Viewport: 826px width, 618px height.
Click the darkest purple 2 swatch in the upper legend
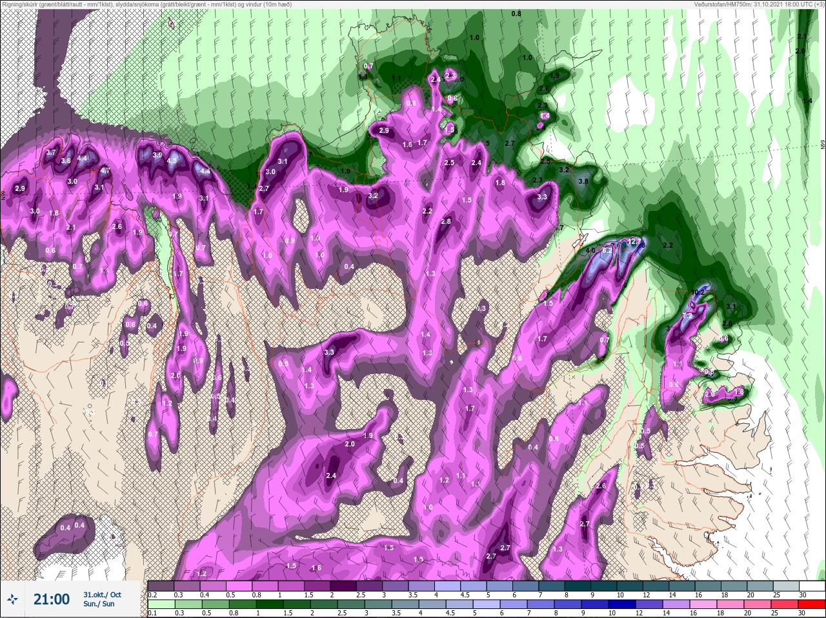pyautogui.click(x=343, y=586)
